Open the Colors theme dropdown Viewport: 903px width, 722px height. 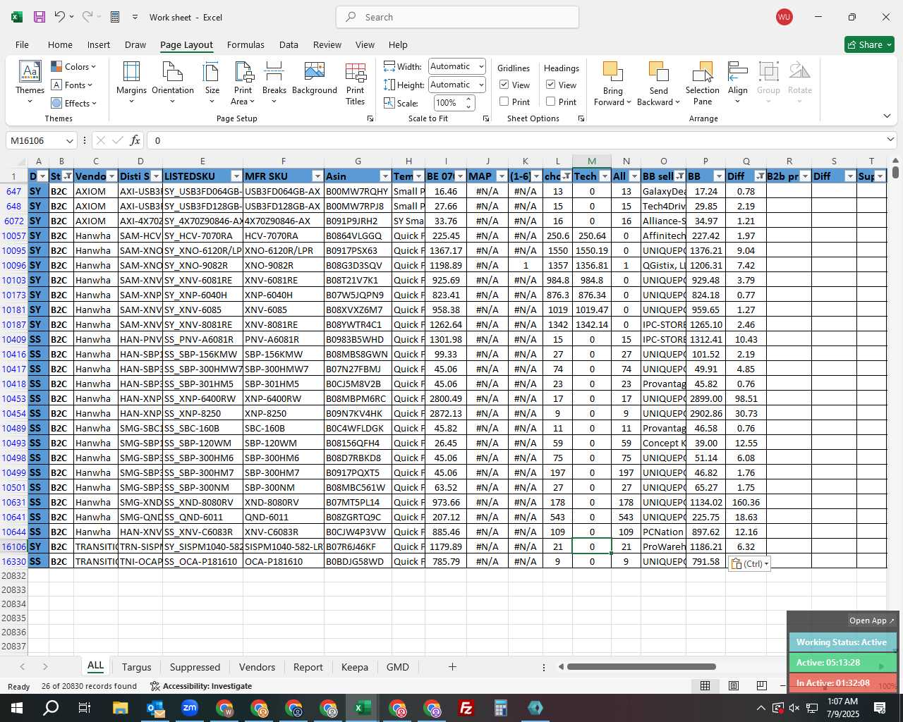point(73,67)
